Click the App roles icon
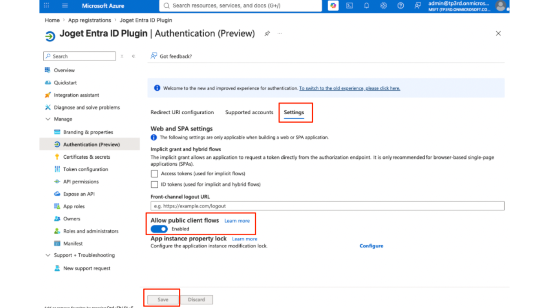The width and height of the screenshot is (549, 308). 57,206
